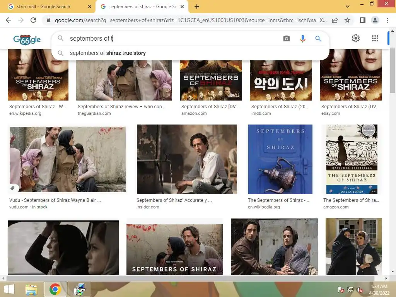This screenshot has width=396, height=297.
Task: Open image of man in leather jacket
Action: click(274, 247)
